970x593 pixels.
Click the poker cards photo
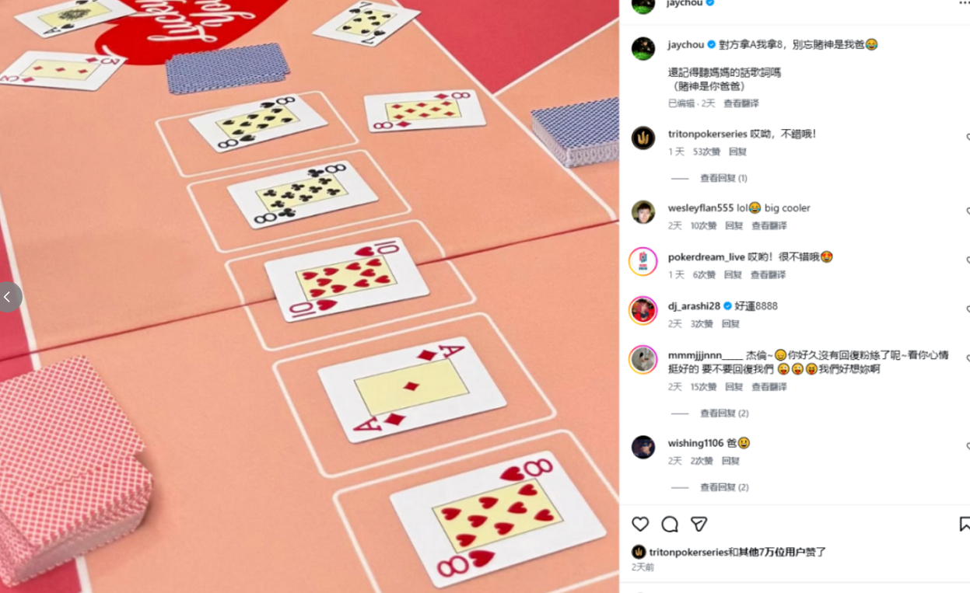(x=310, y=296)
